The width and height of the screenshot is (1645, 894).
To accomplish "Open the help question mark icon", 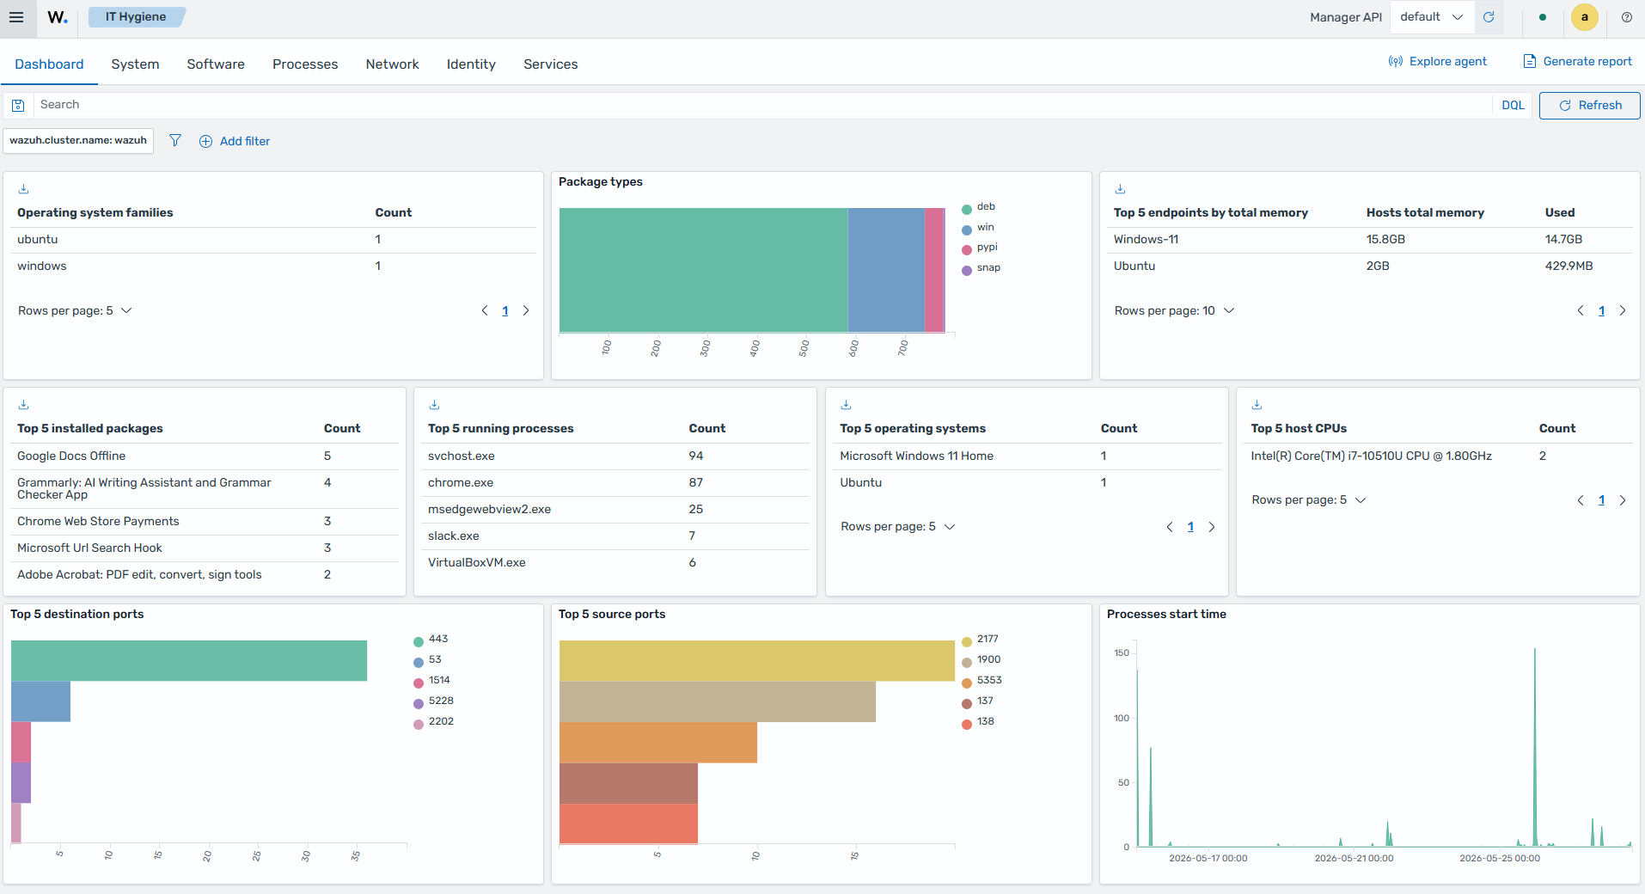I will [1627, 17].
